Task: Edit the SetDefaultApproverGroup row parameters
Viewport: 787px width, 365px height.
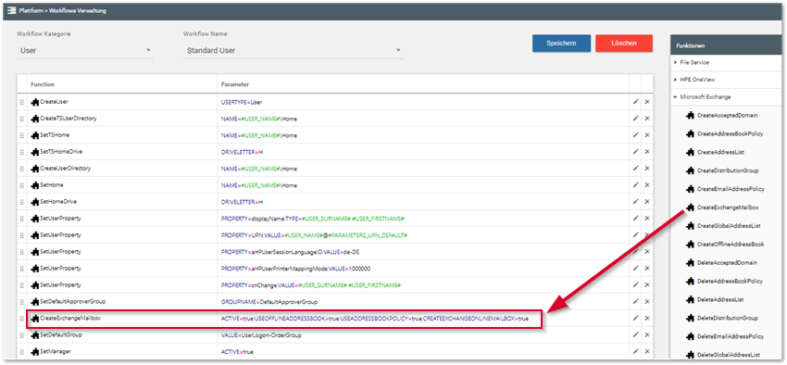Action: click(635, 302)
